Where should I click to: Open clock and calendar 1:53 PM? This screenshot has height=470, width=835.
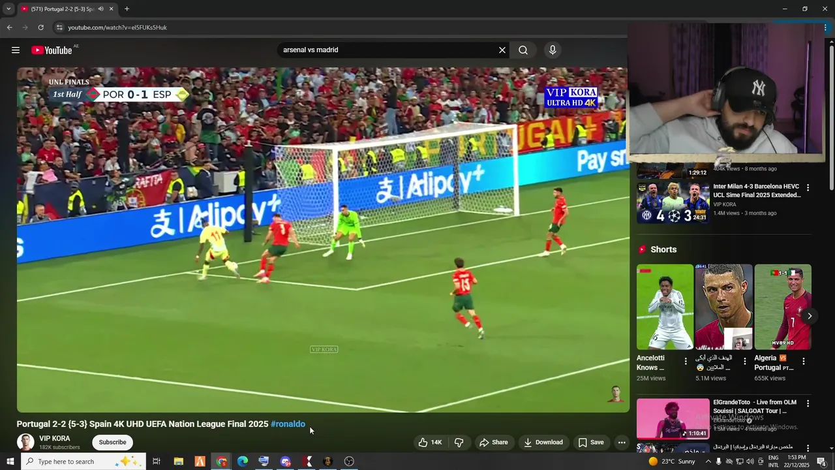click(x=797, y=462)
